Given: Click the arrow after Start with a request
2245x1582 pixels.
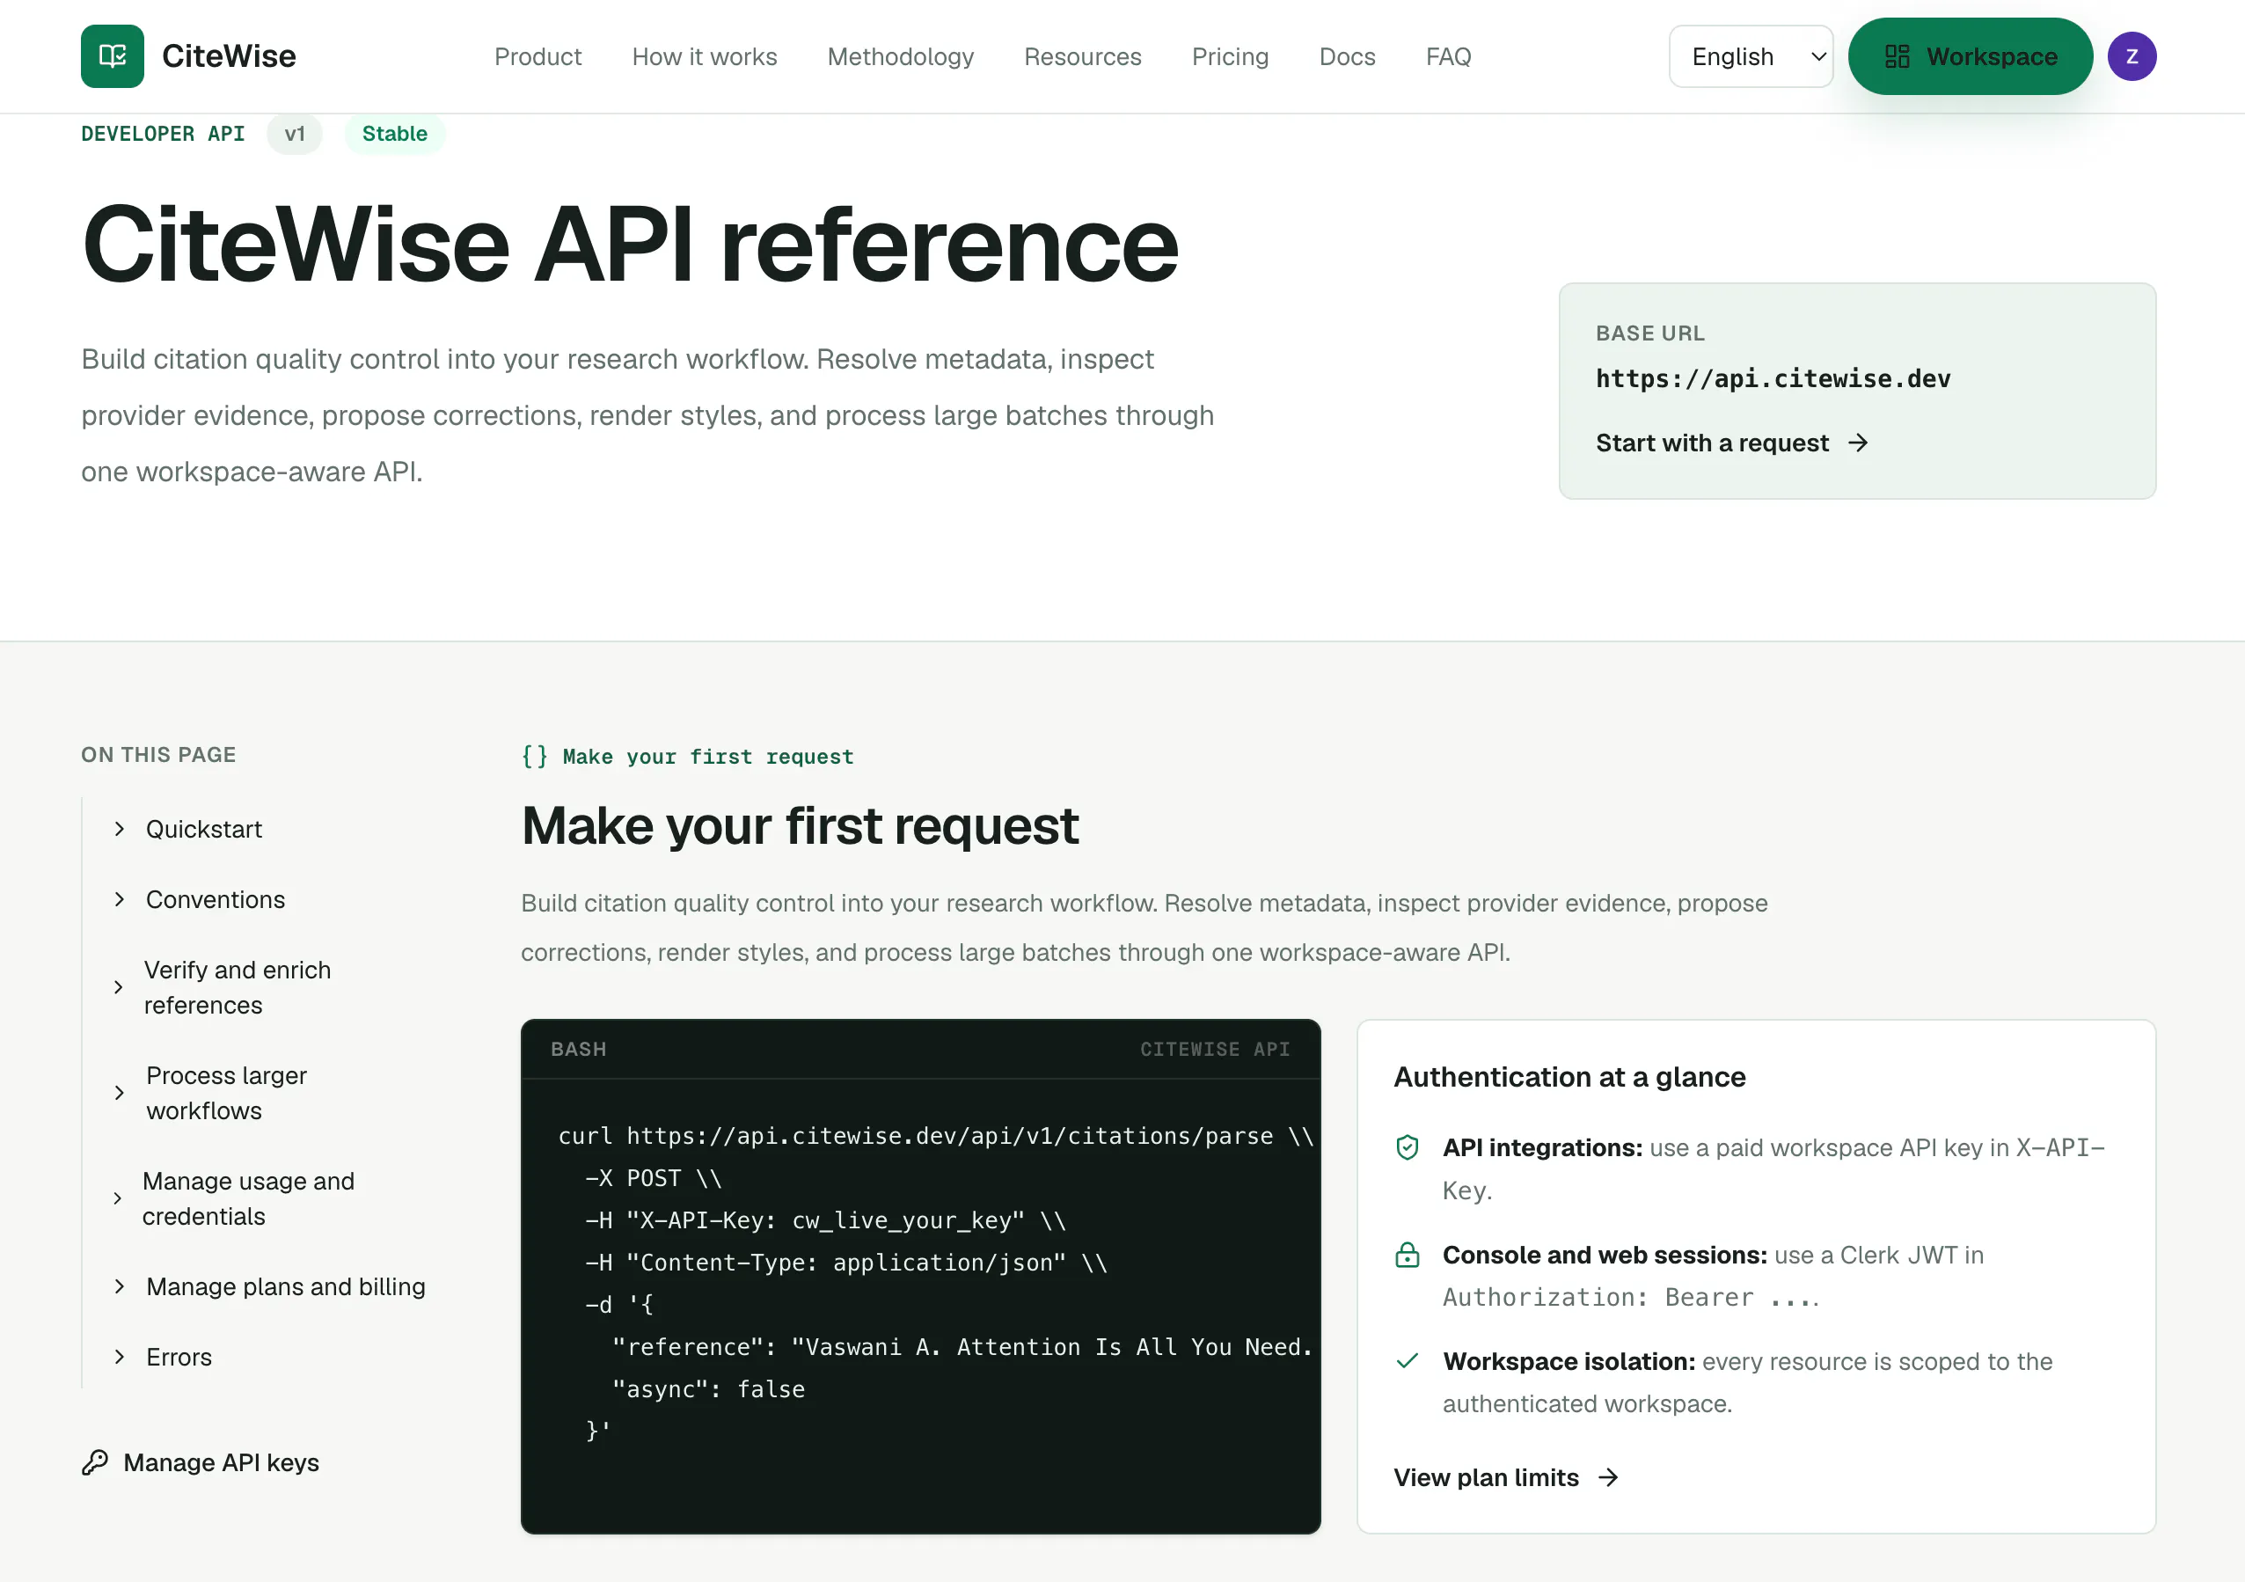Looking at the screenshot, I should (x=1858, y=444).
